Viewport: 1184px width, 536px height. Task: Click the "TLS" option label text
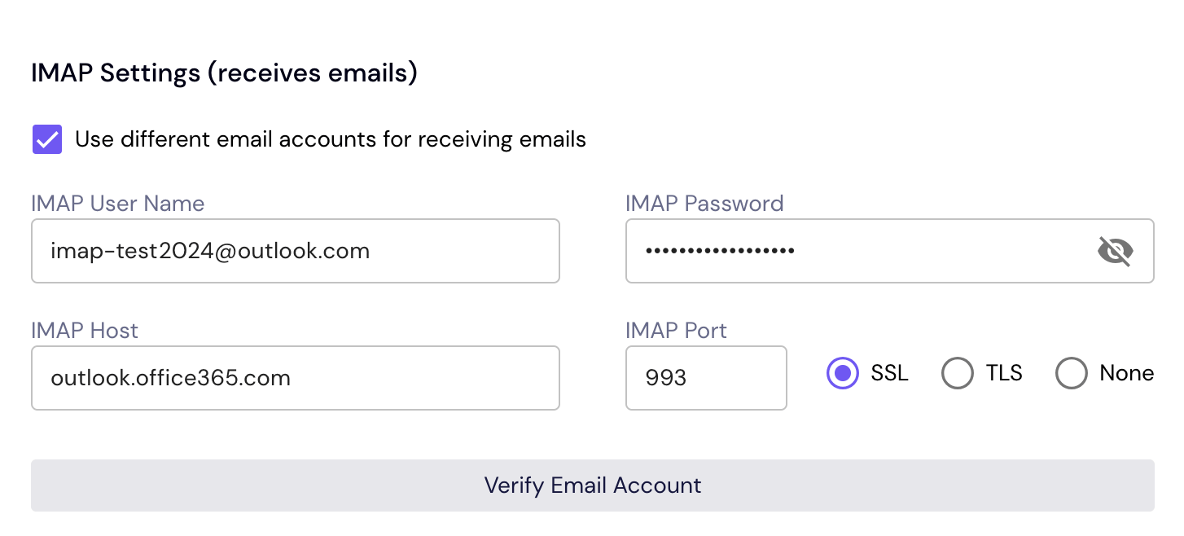click(x=1004, y=374)
